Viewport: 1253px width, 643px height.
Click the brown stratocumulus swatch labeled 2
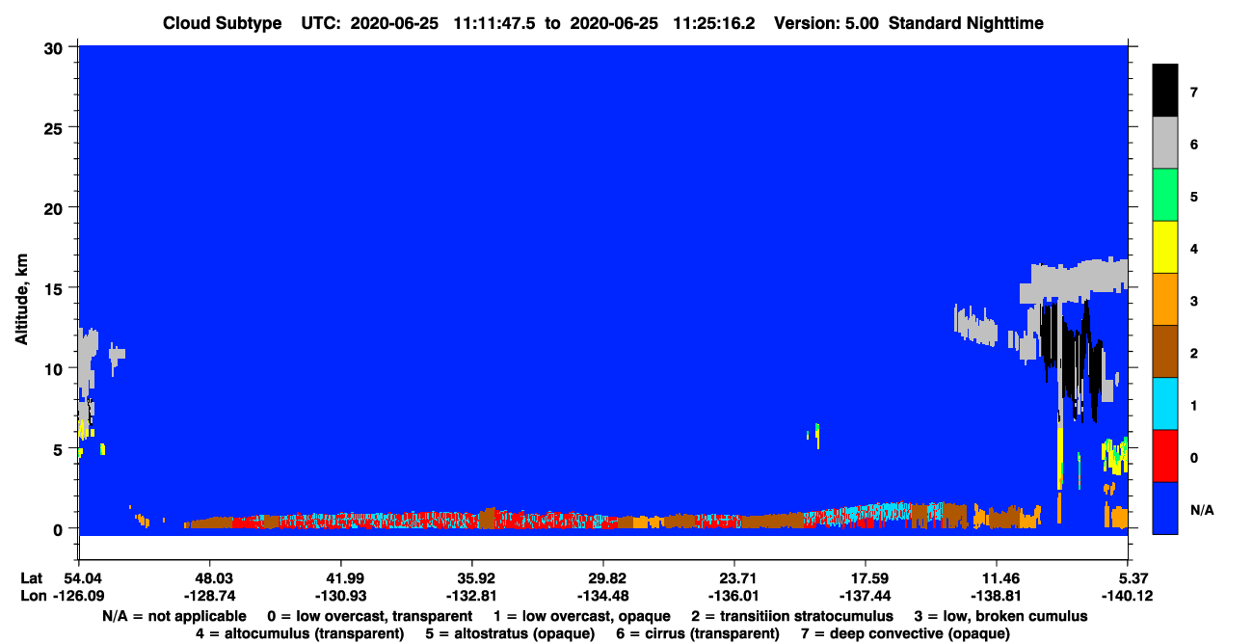click(1165, 352)
